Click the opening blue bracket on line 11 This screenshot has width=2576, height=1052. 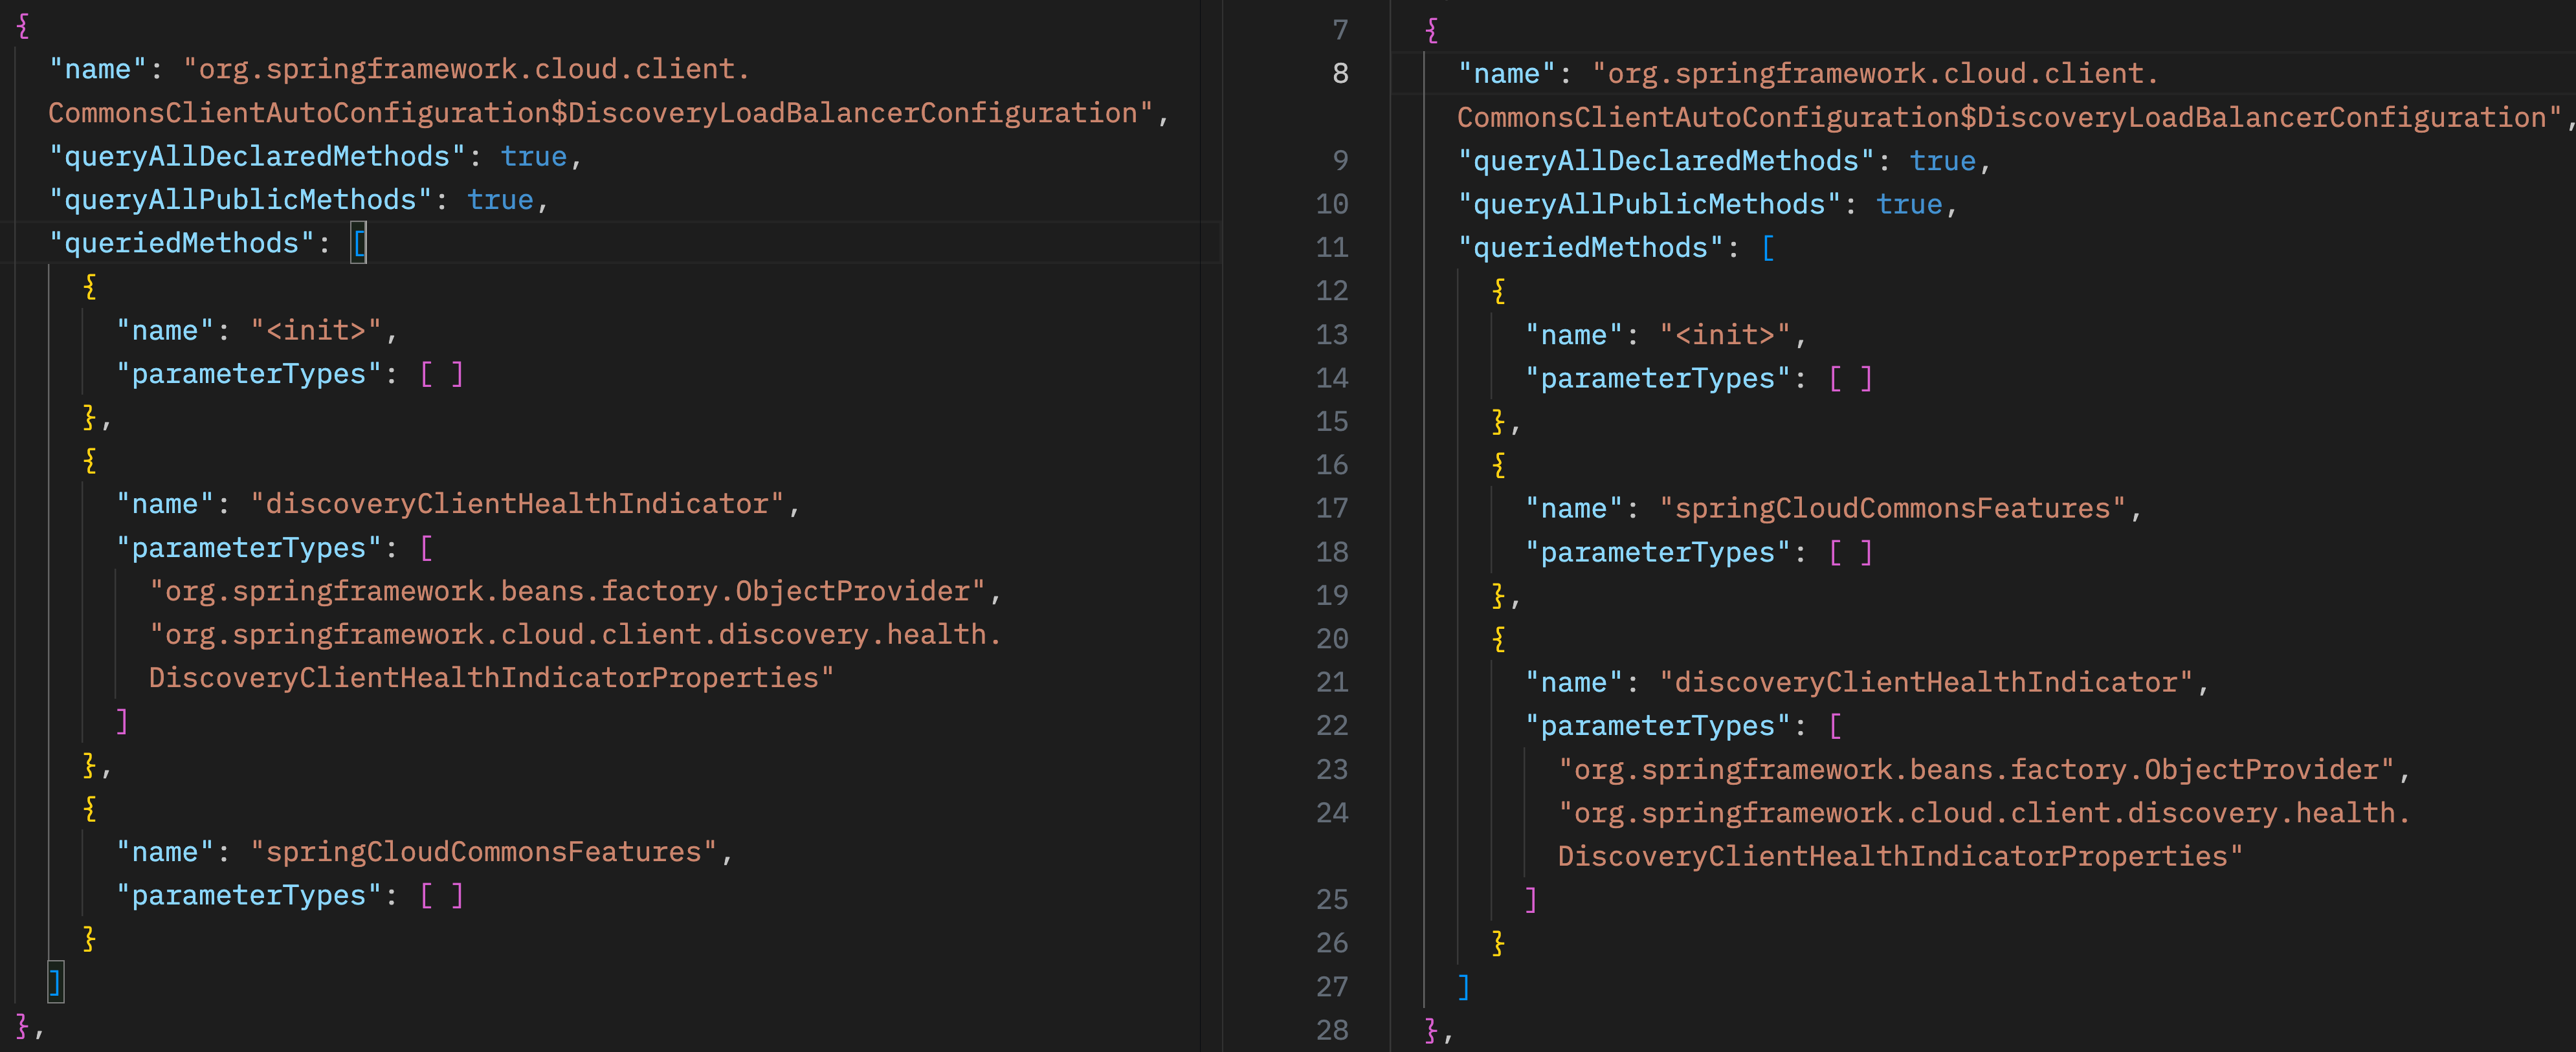tap(1768, 247)
